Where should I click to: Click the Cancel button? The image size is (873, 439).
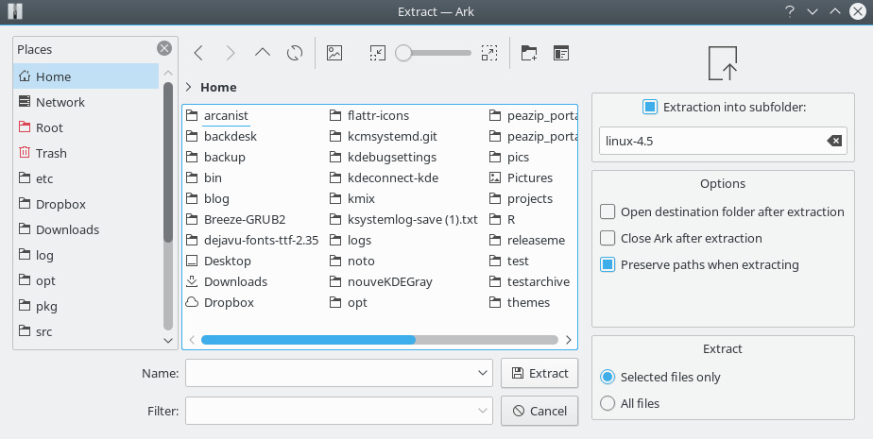pyautogui.click(x=539, y=411)
